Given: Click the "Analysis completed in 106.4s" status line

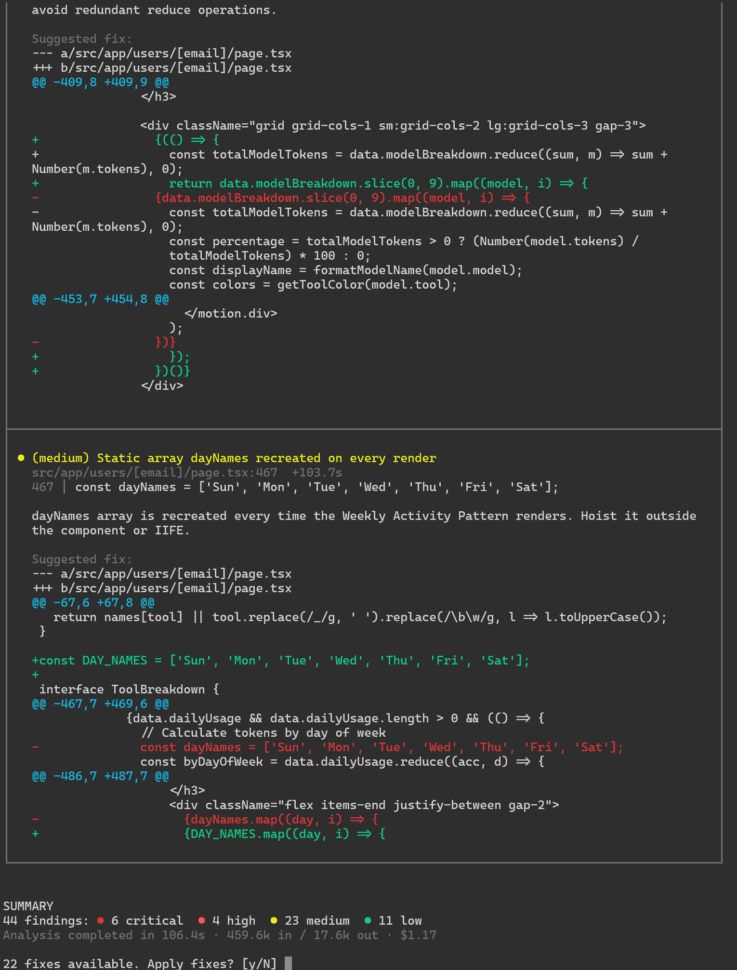Looking at the screenshot, I should 104,935.
